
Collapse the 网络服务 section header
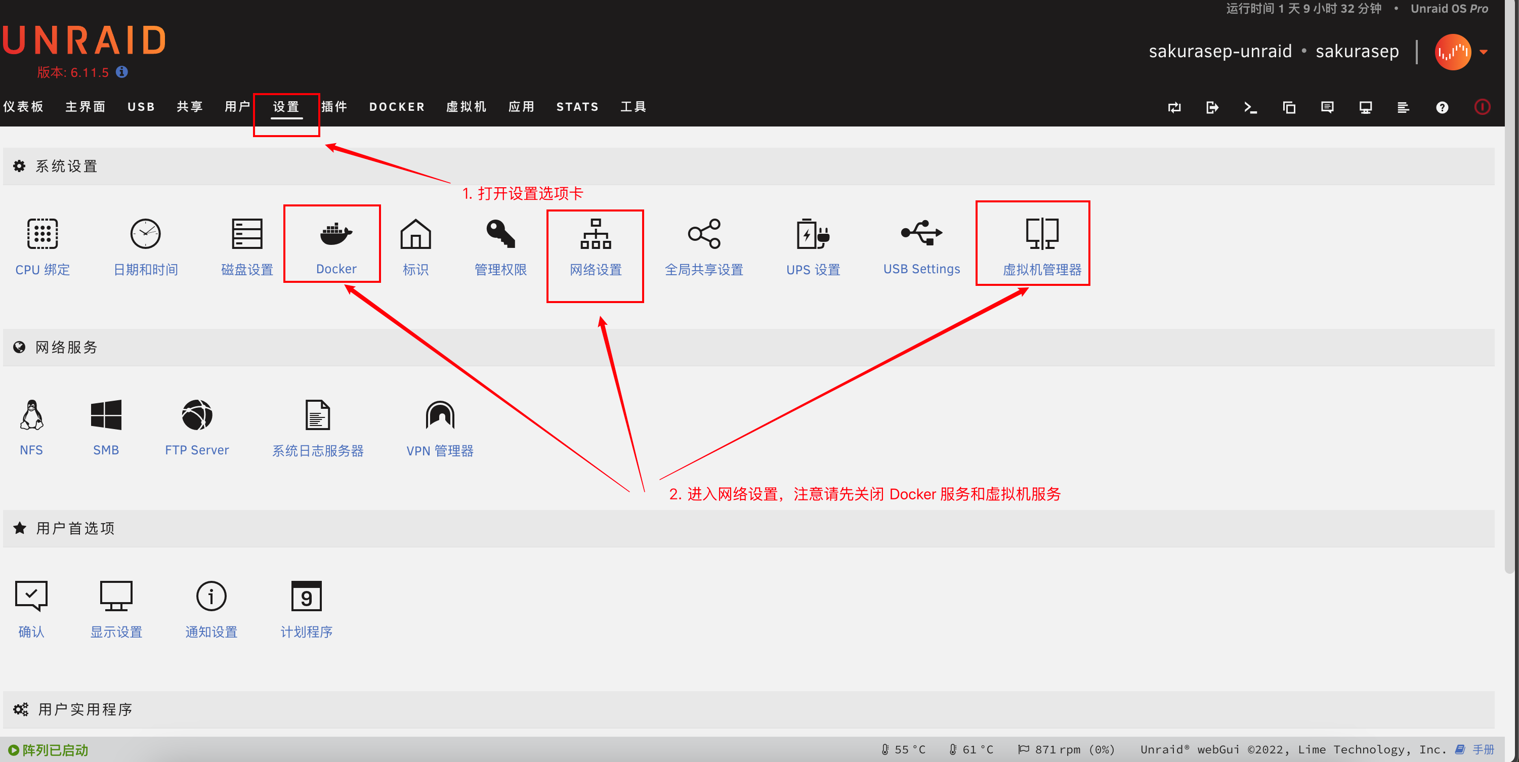(x=66, y=348)
